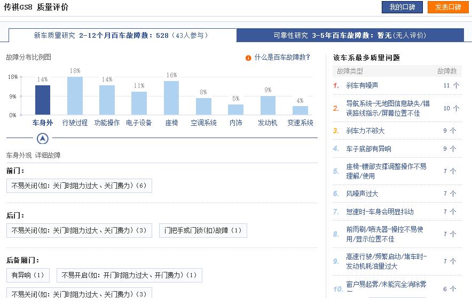
Task: Open 导航系统-无地图信息缺失 issue link
Action: coord(388,108)
